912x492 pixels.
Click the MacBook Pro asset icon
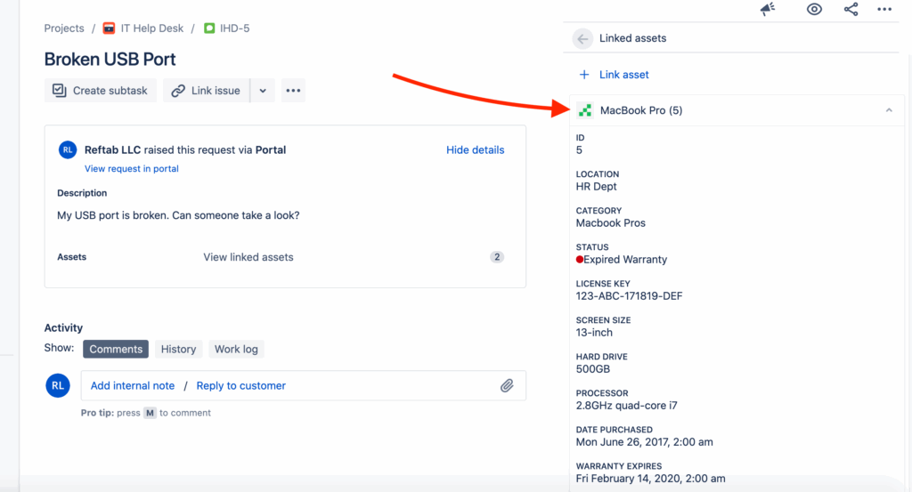[x=585, y=110]
